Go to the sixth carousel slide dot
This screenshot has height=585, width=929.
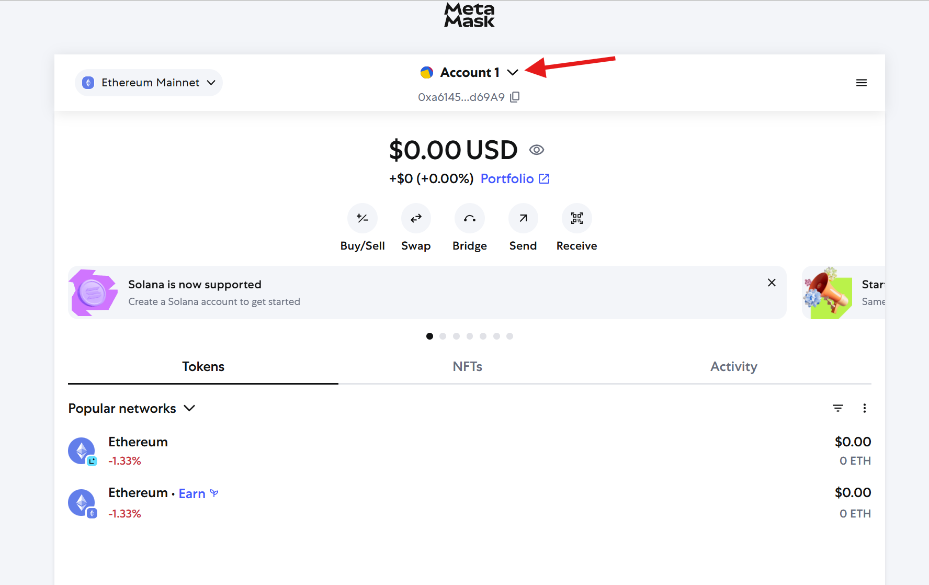[497, 336]
